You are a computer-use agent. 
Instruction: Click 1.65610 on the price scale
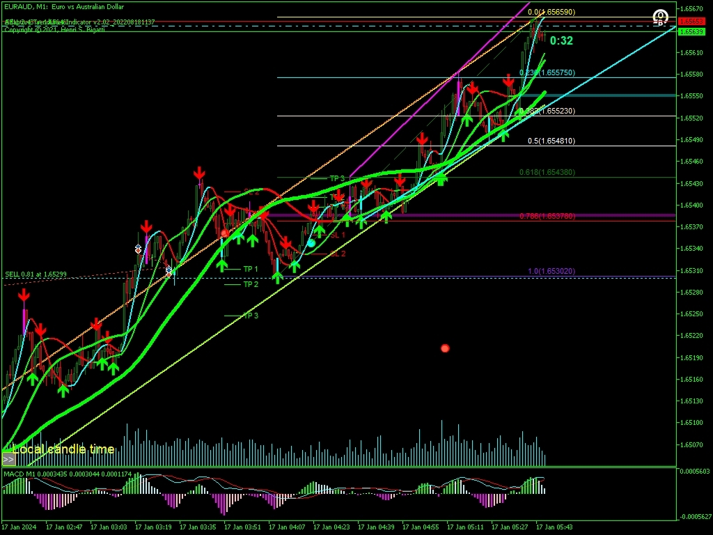[x=691, y=53]
